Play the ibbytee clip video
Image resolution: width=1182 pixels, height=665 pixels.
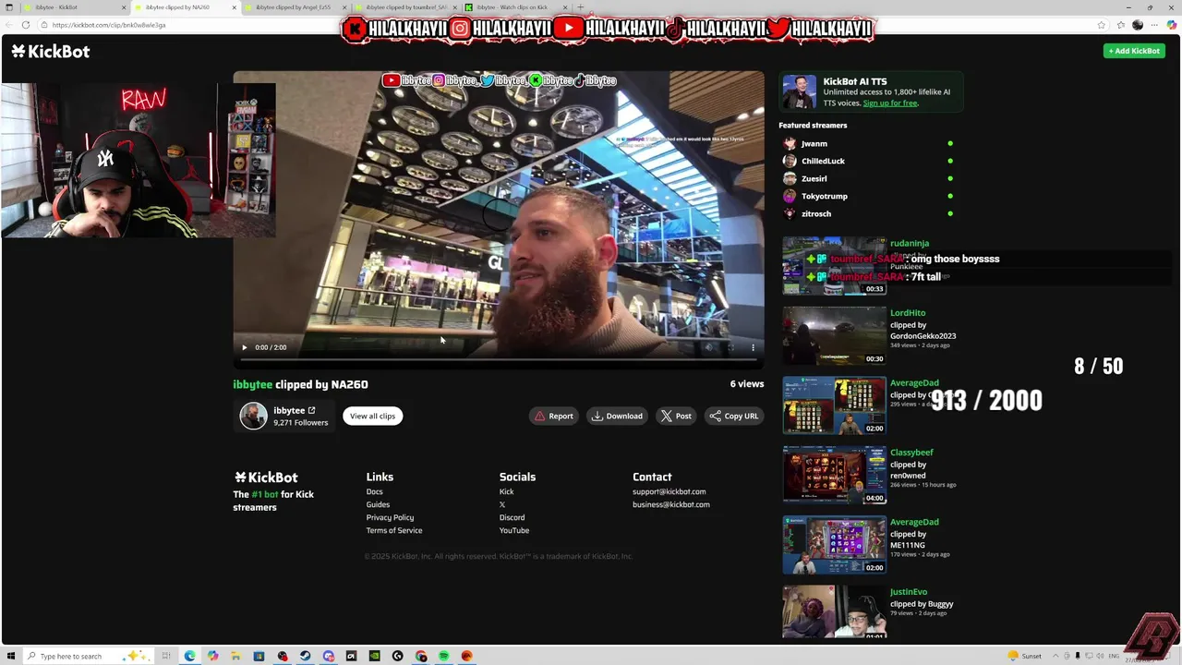tap(245, 347)
